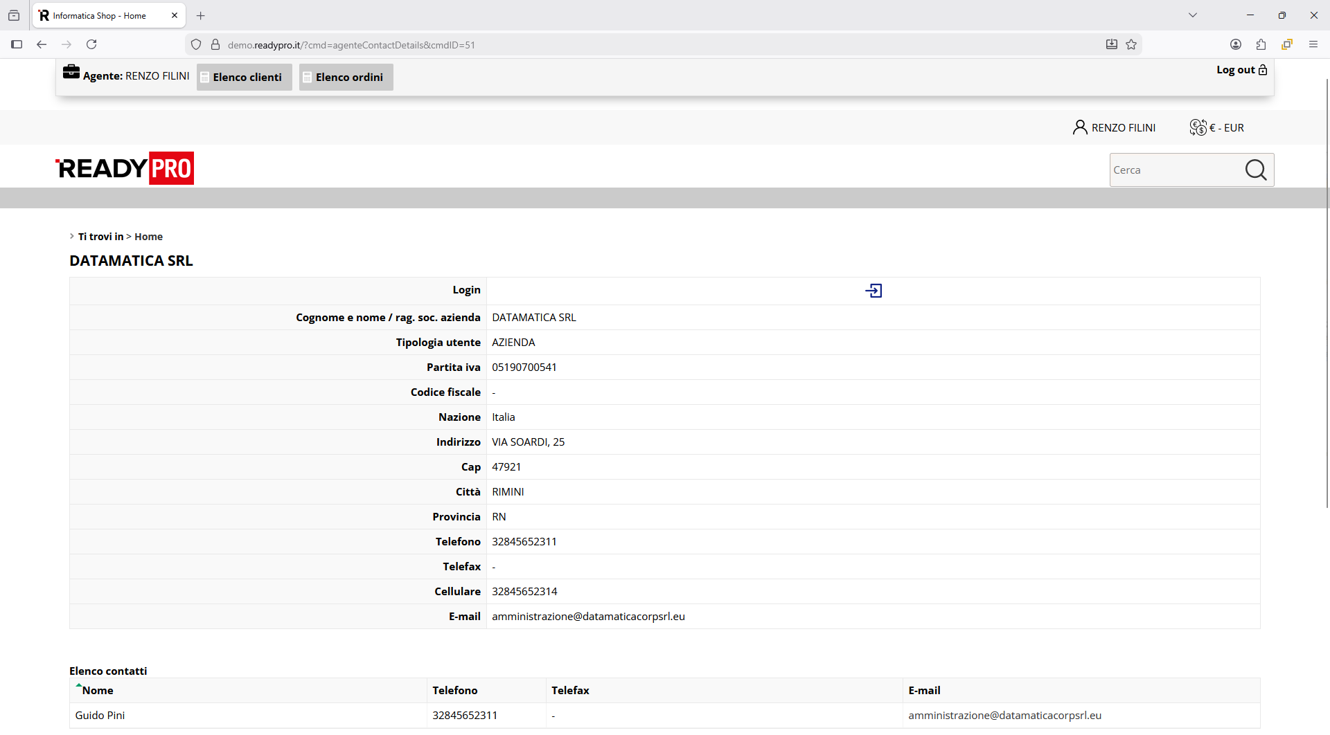Viewport: 1330px width, 735px height.
Task: Close the Informatica Shop tab
Action: [x=175, y=15]
